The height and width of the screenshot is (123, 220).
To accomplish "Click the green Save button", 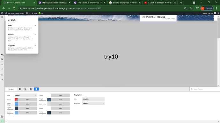I will coord(2,121).
